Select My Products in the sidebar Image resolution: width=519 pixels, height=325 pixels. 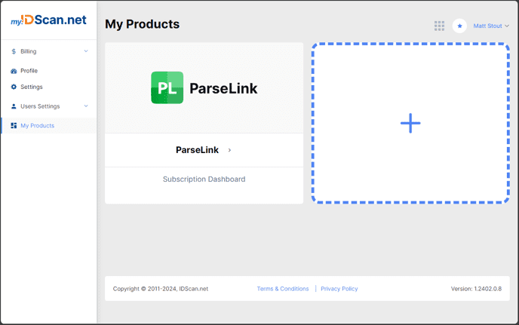(x=37, y=125)
